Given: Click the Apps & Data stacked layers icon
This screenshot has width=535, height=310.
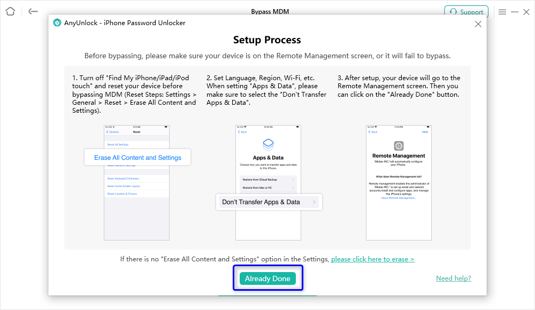Looking at the screenshot, I should click(x=268, y=145).
